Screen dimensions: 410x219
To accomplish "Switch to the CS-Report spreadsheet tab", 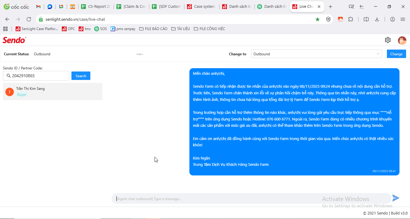I will click(x=96, y=7).
